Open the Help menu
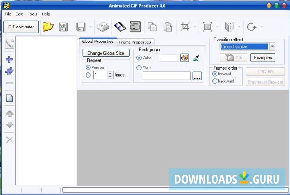The height and width of the screenshot is (195, 290). click(46, 14)
